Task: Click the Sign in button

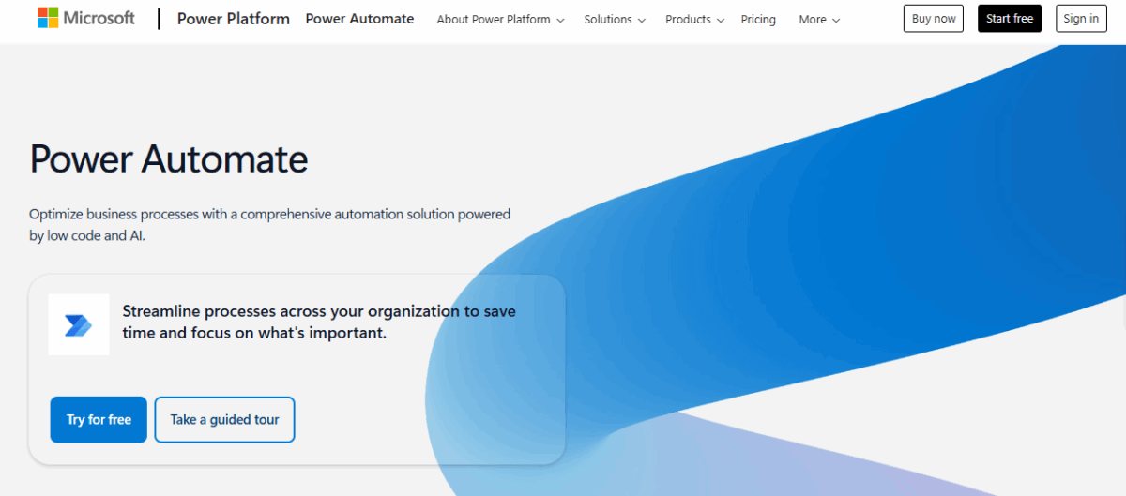Action: (x=1081, y=19)
